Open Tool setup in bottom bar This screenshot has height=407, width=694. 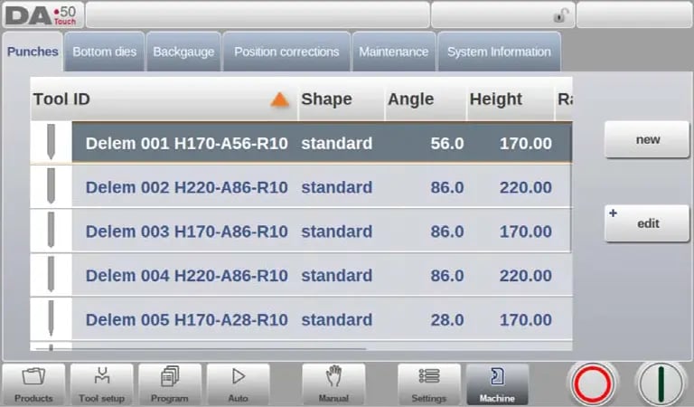[x=101, y=384]
